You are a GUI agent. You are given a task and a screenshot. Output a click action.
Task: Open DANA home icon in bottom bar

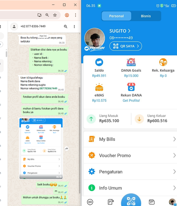(x=90, y=202)
